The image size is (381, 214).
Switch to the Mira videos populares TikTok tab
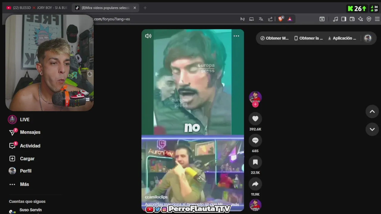105,8
